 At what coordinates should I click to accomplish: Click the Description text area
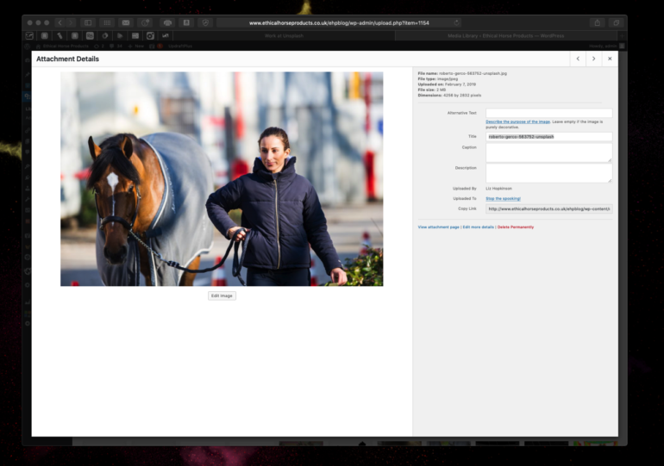(548, 172)
